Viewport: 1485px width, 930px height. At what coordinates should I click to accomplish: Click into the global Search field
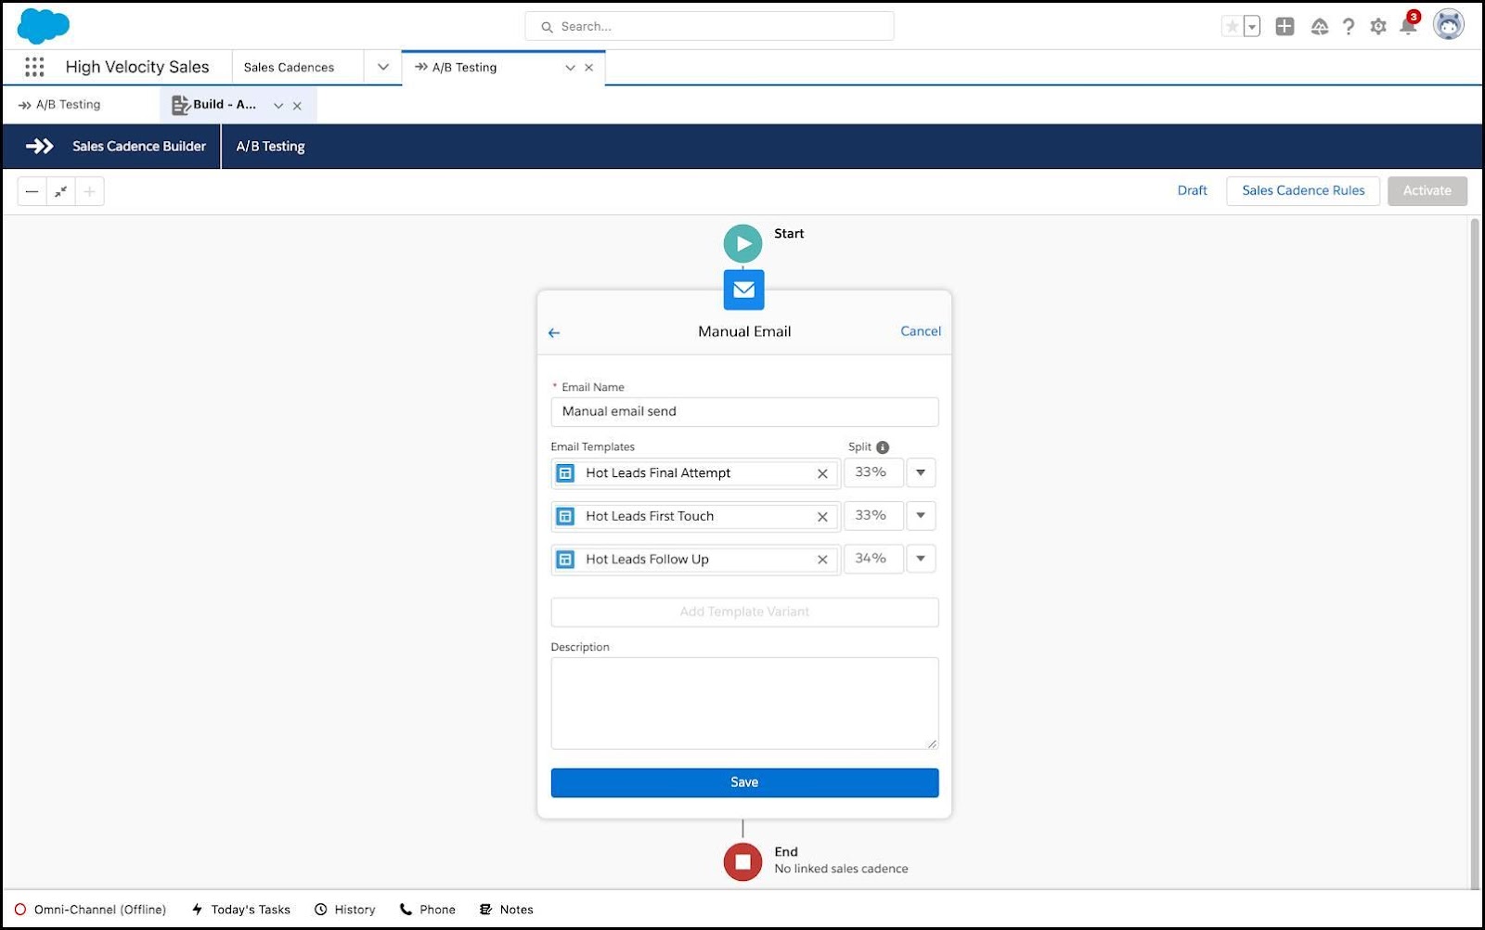(x=709, y=26)
